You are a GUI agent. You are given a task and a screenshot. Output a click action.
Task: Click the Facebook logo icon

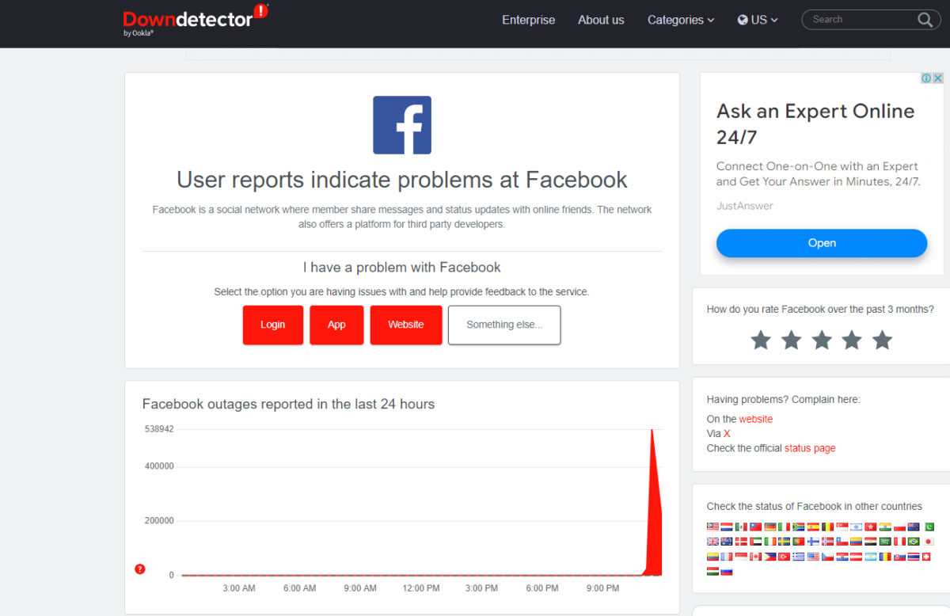(x=402, y=125)
